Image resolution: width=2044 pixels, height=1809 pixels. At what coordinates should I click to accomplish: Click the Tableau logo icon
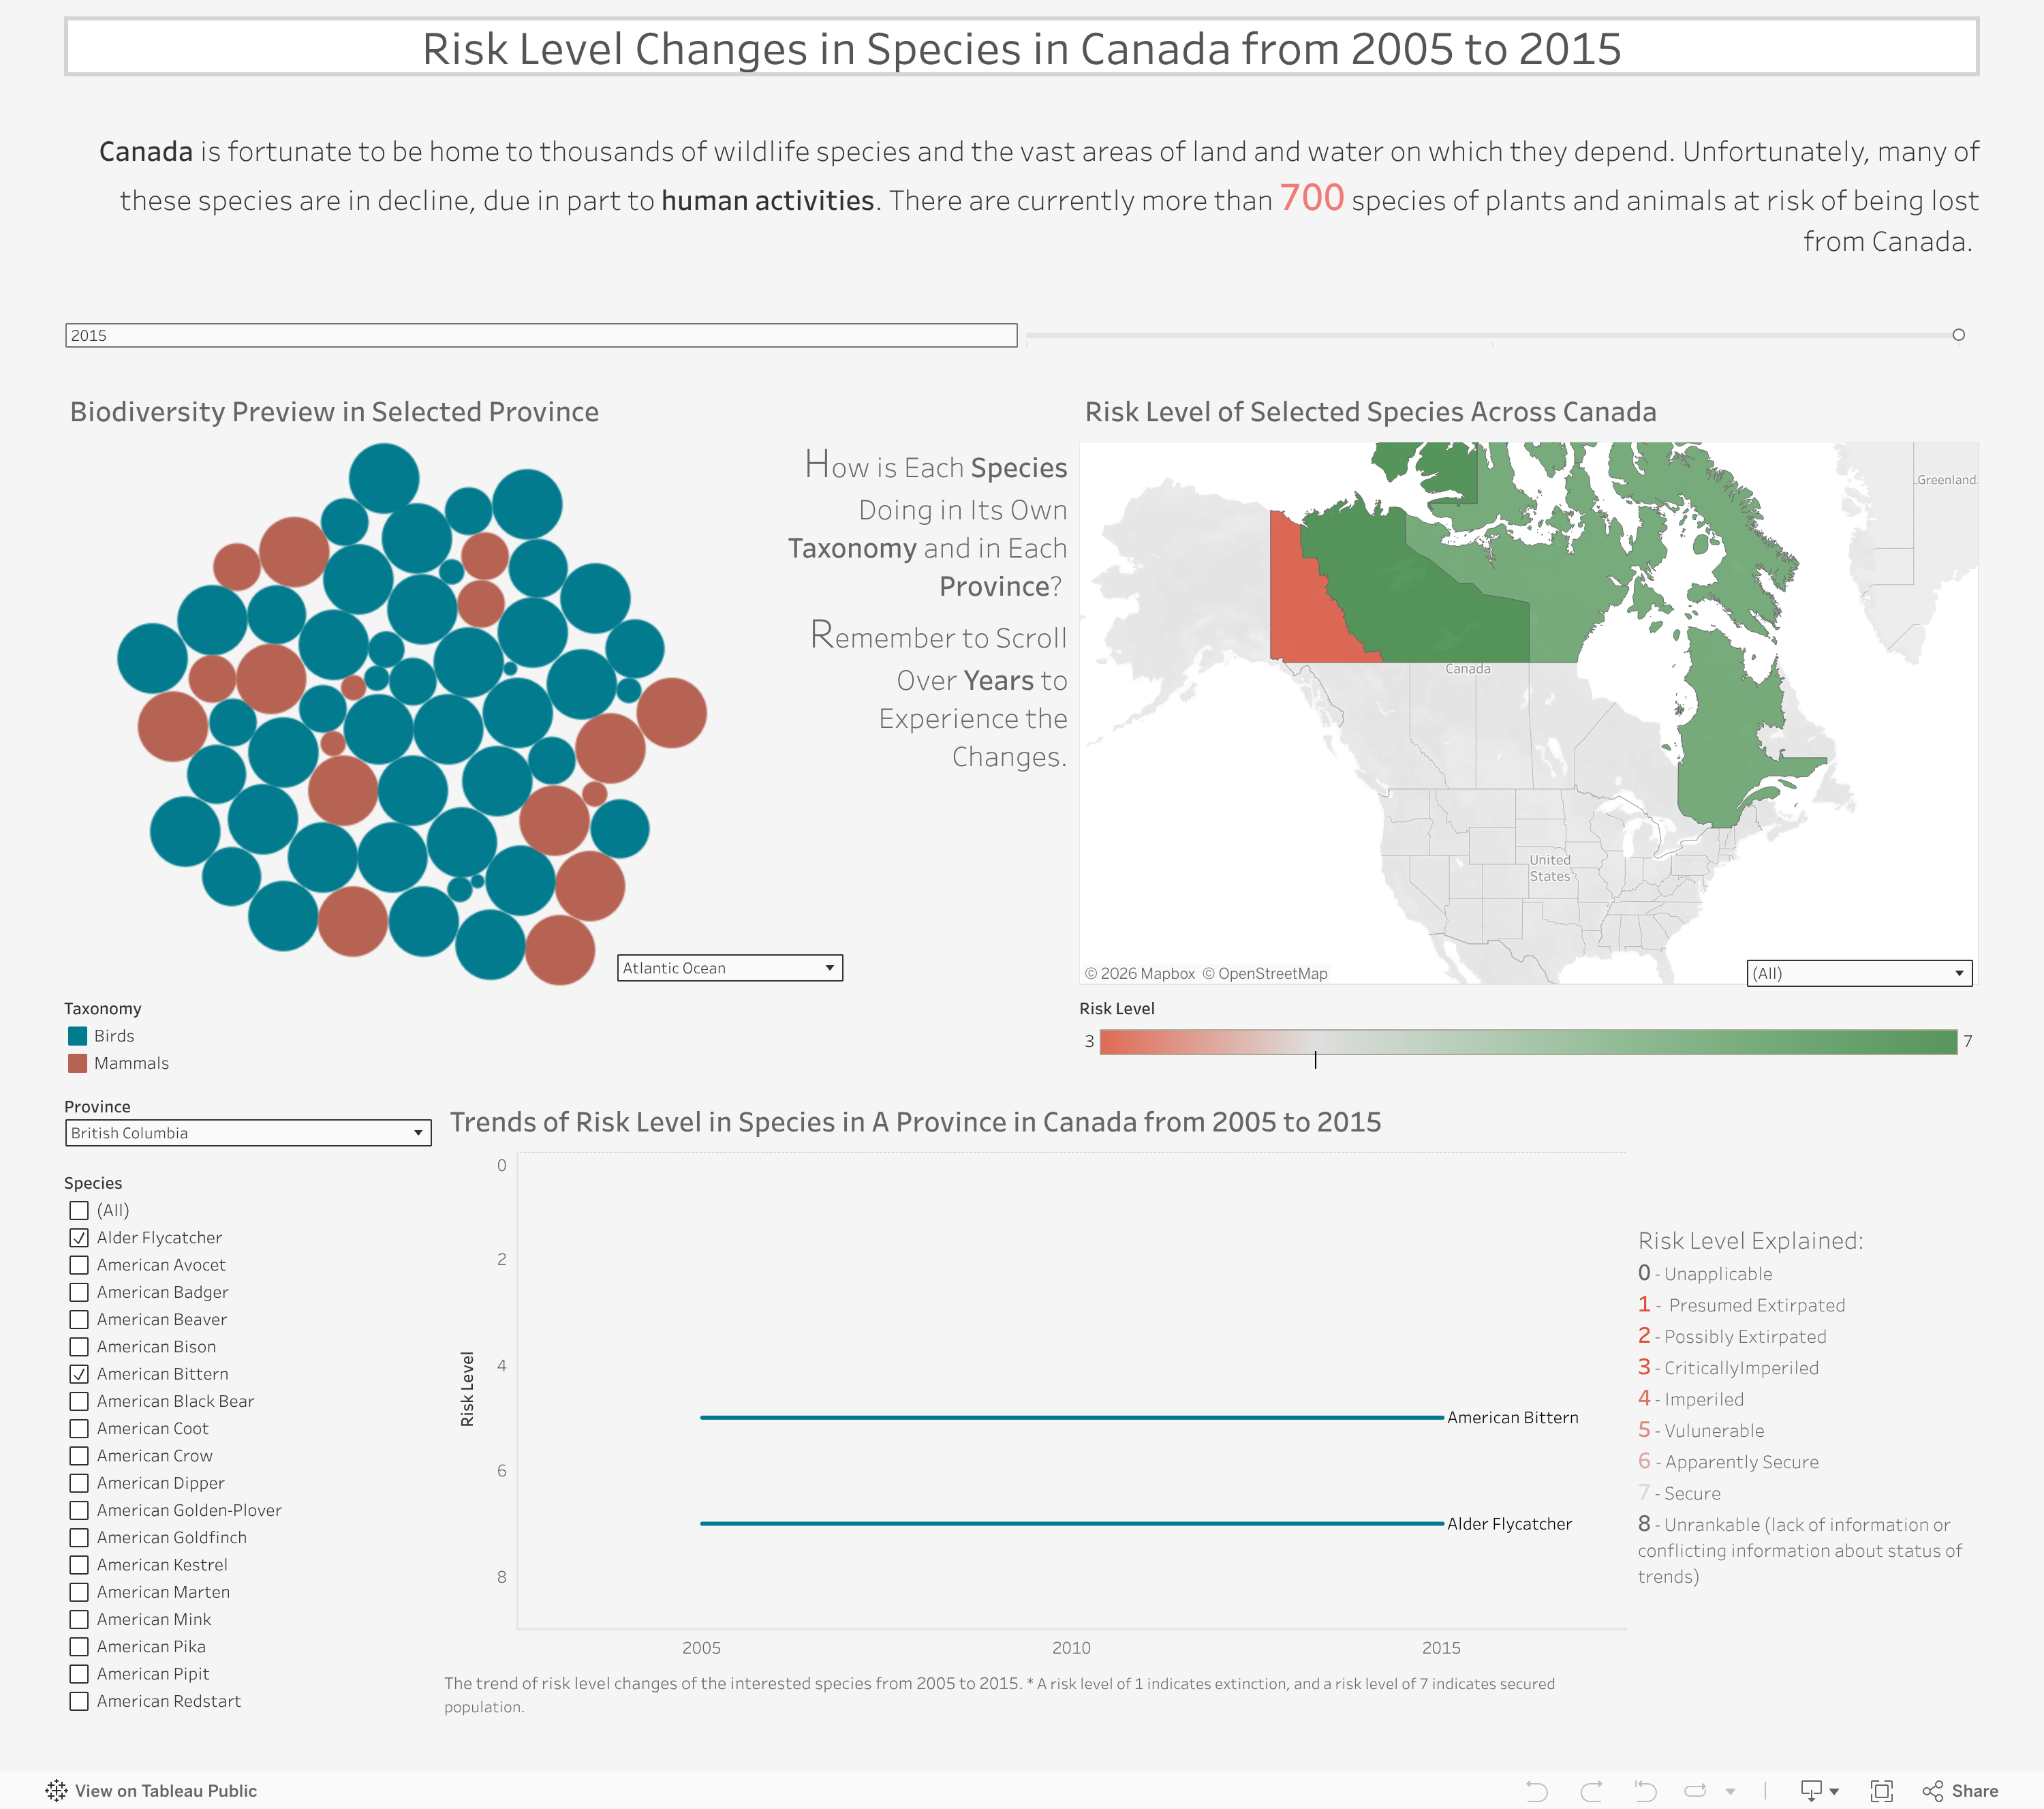(57, 1791)
